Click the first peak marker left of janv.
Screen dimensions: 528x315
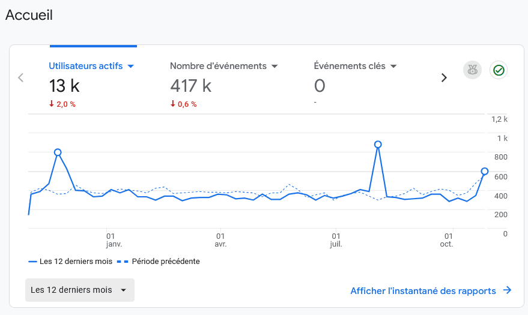58,152
